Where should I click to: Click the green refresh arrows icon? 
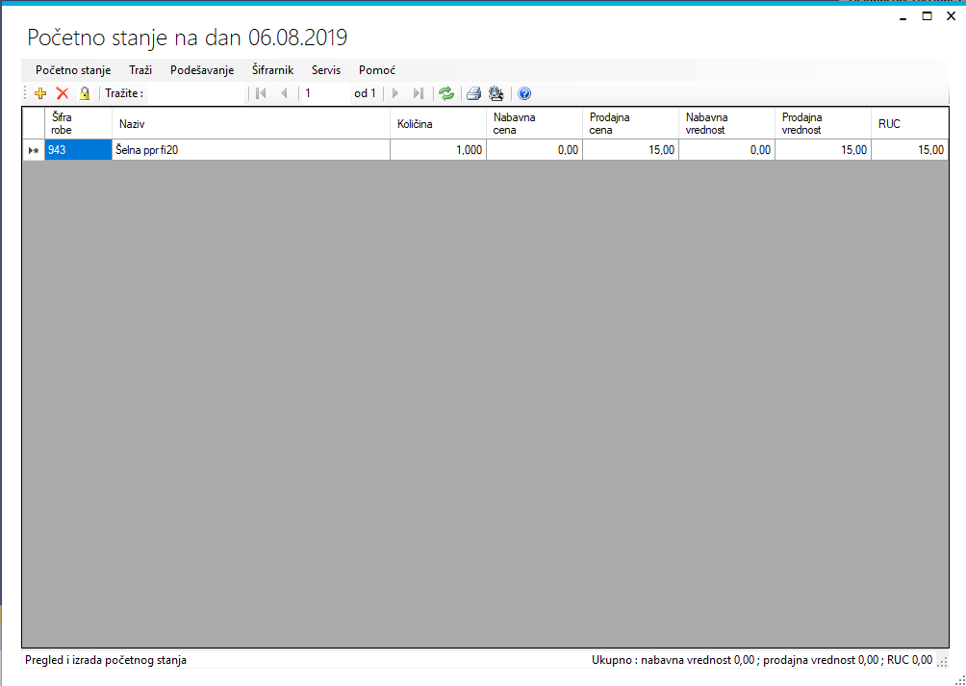[446, 93]
